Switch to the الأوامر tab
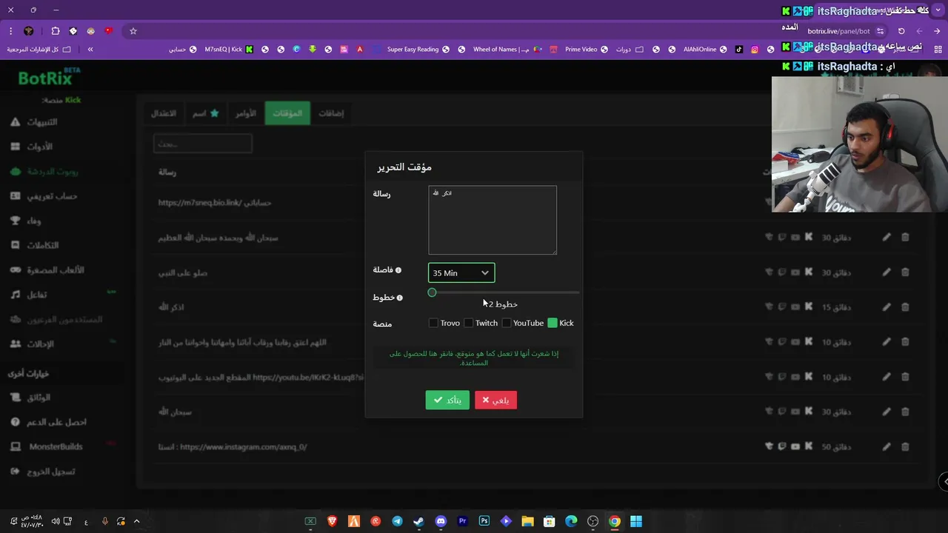Image resolution: width=948 pixels, height=533 pixels. tap(246, 113)
